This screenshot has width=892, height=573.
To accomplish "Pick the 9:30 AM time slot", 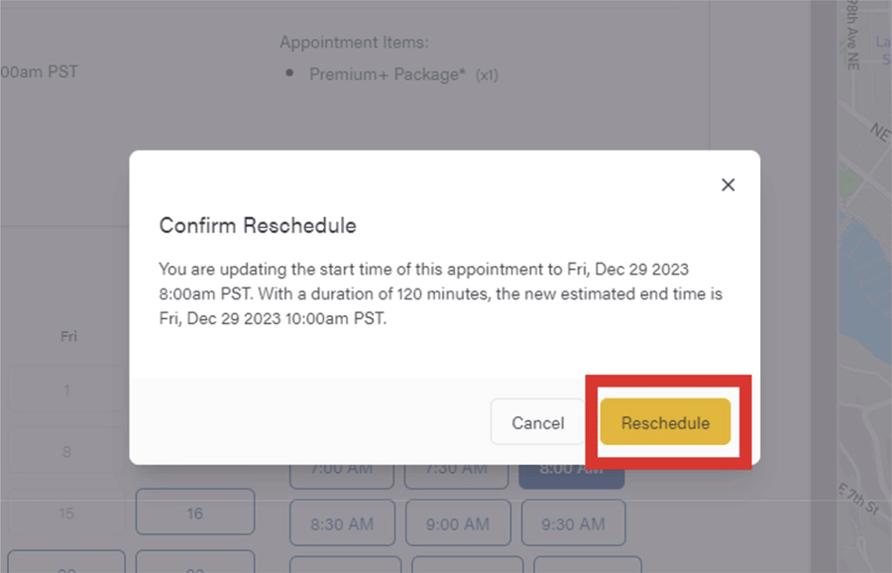I will pos(573,522).
